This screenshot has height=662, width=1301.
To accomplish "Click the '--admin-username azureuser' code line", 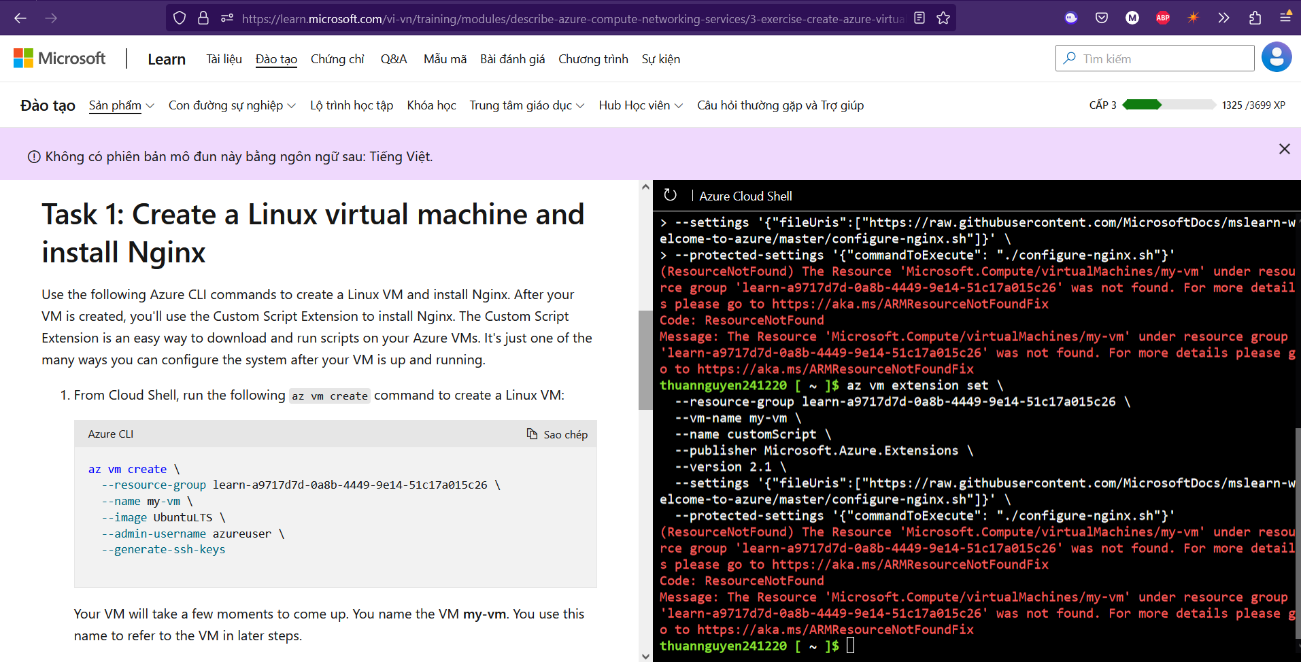I will coord(192,534).
